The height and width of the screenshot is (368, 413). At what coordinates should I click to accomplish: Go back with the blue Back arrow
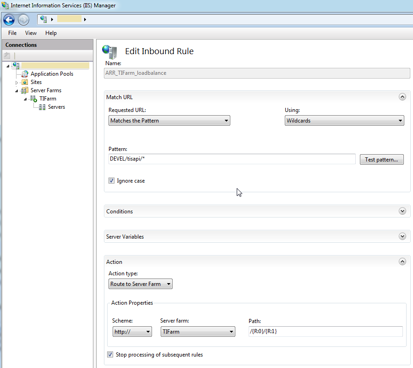pos(9,20)
